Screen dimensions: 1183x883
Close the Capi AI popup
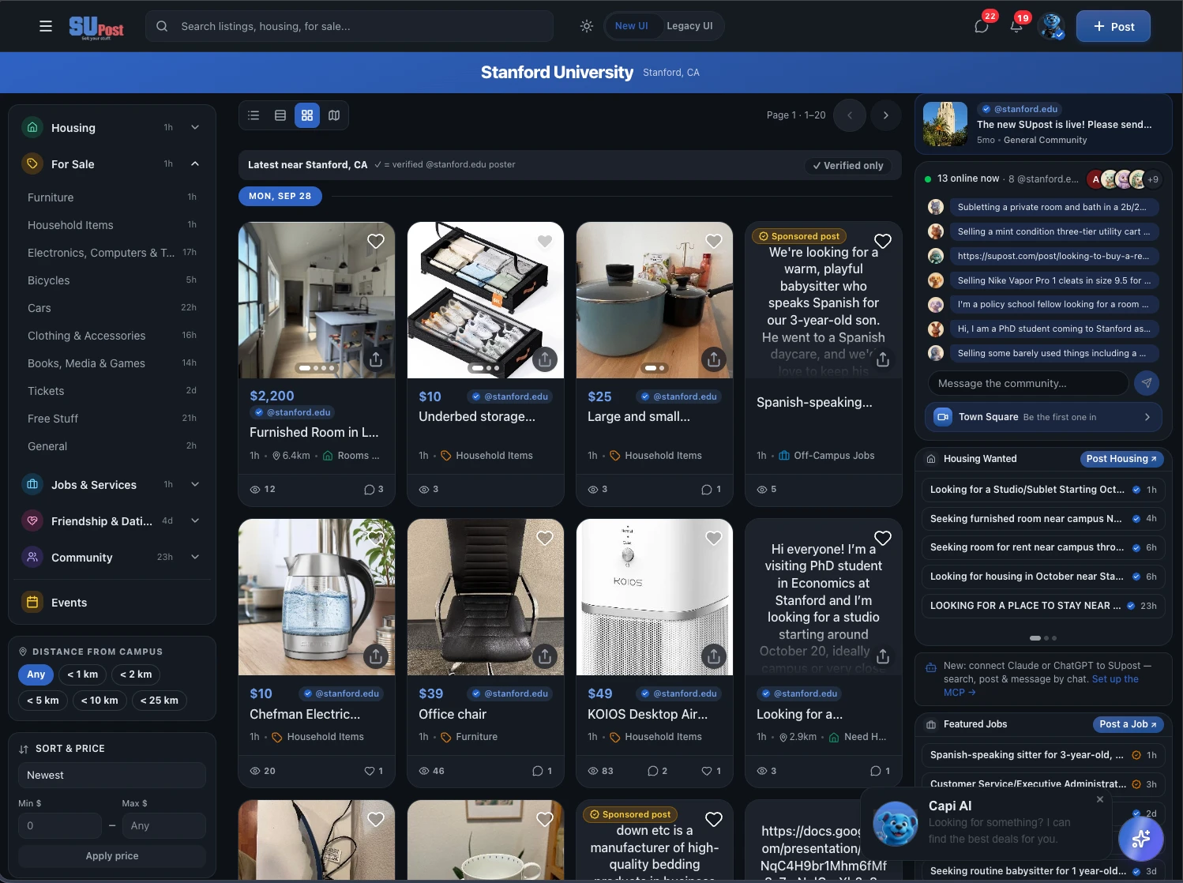pyautogui.click(x=1100, y=799)
